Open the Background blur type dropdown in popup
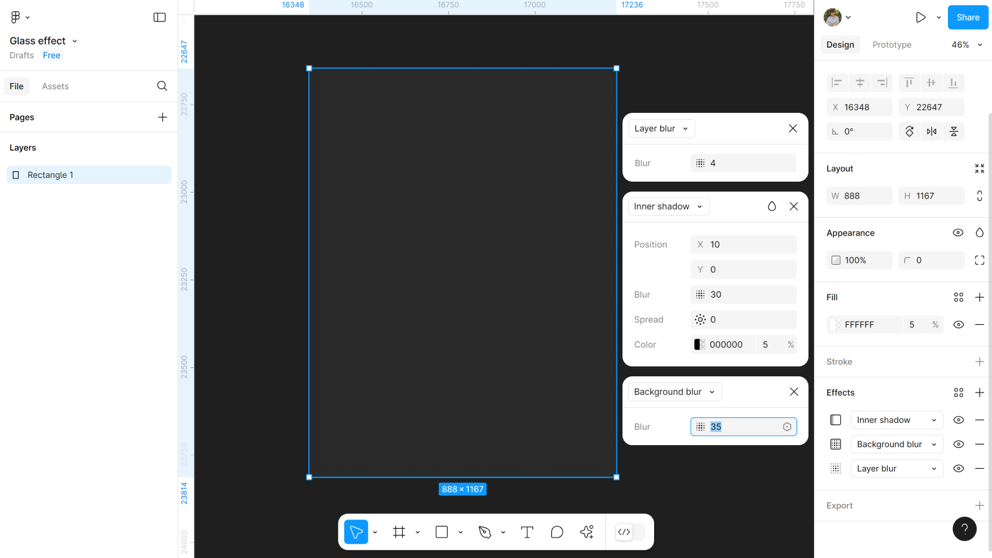 point(675,392)
